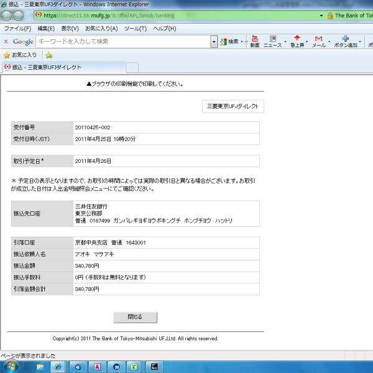Screen dimensions: 373x373
Task: Click the sender name アオキ マサアキ
Action: tap(94, 254)
